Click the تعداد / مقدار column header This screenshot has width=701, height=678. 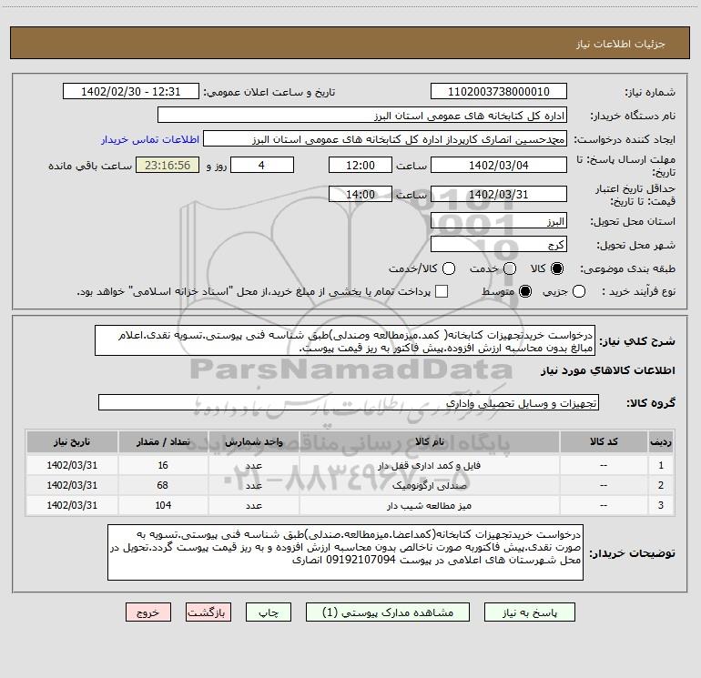(163, 441)
